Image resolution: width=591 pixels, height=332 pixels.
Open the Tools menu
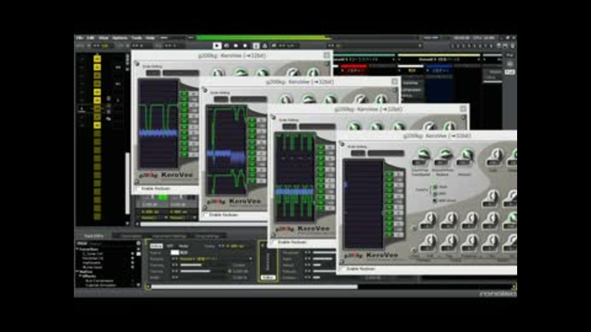(137, 38)
